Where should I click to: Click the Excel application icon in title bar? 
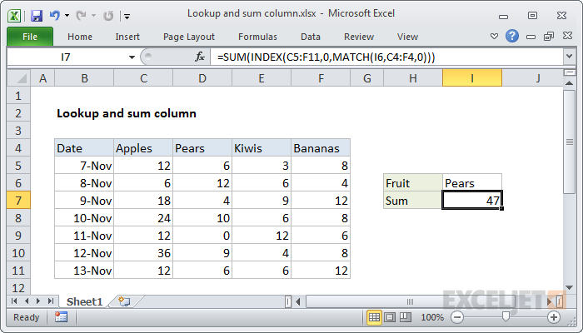(14, 16)
